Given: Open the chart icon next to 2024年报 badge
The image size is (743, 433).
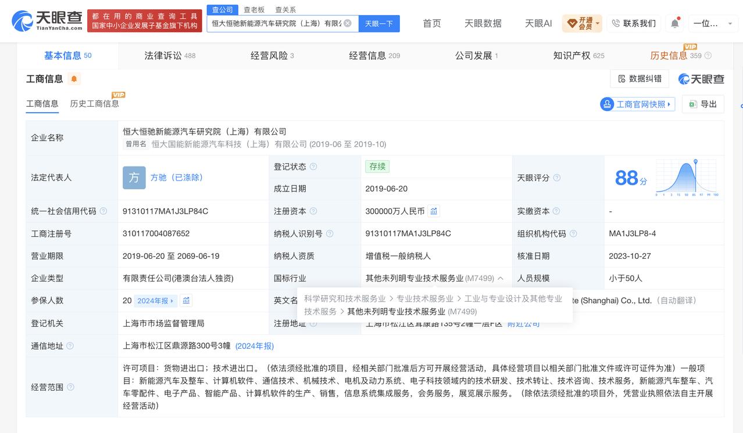Looking at the screenshot, I should coord(186,301).
